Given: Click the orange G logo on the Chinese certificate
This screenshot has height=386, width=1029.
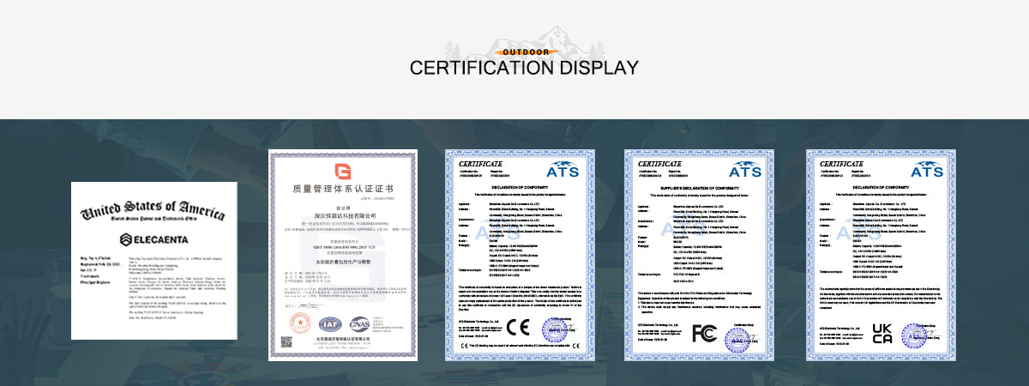Looking at the screenshot, I should [x=343, y=170].
